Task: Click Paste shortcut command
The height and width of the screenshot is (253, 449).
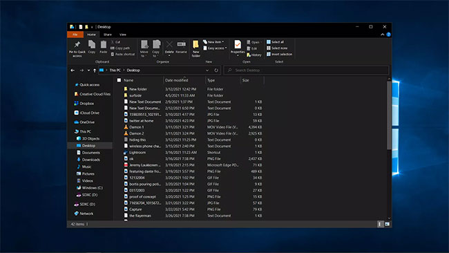Action: coord(122,54)
